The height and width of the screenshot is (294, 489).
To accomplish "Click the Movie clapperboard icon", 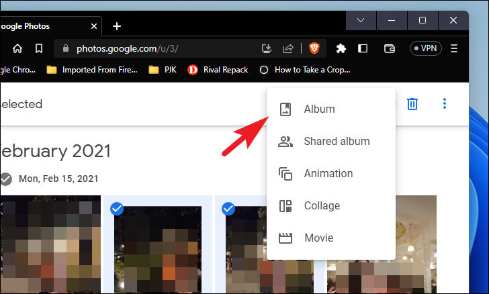I will point(285,238).
